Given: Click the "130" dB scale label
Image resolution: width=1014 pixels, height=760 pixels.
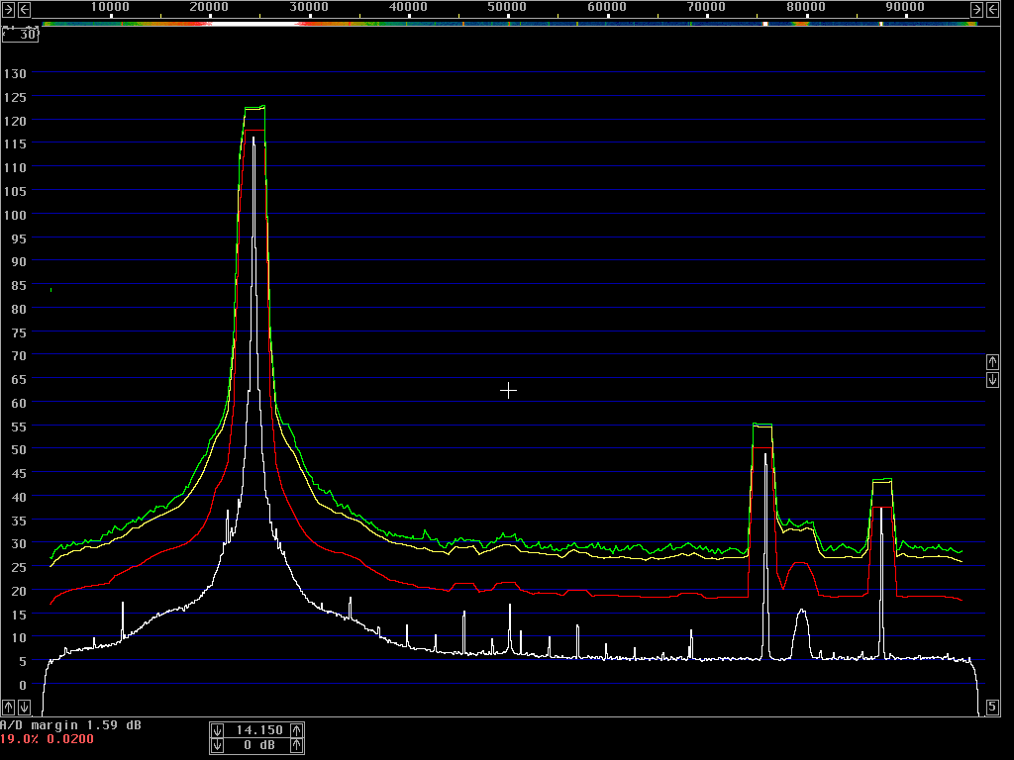Looking at the screenshot, I should click(15, 73).
